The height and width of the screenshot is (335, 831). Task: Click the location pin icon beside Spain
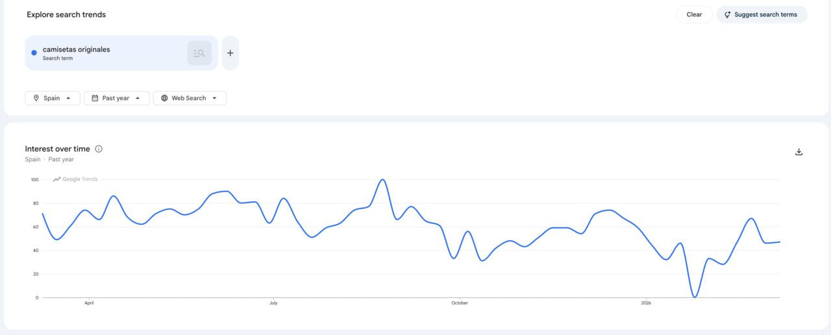(36, 98)
